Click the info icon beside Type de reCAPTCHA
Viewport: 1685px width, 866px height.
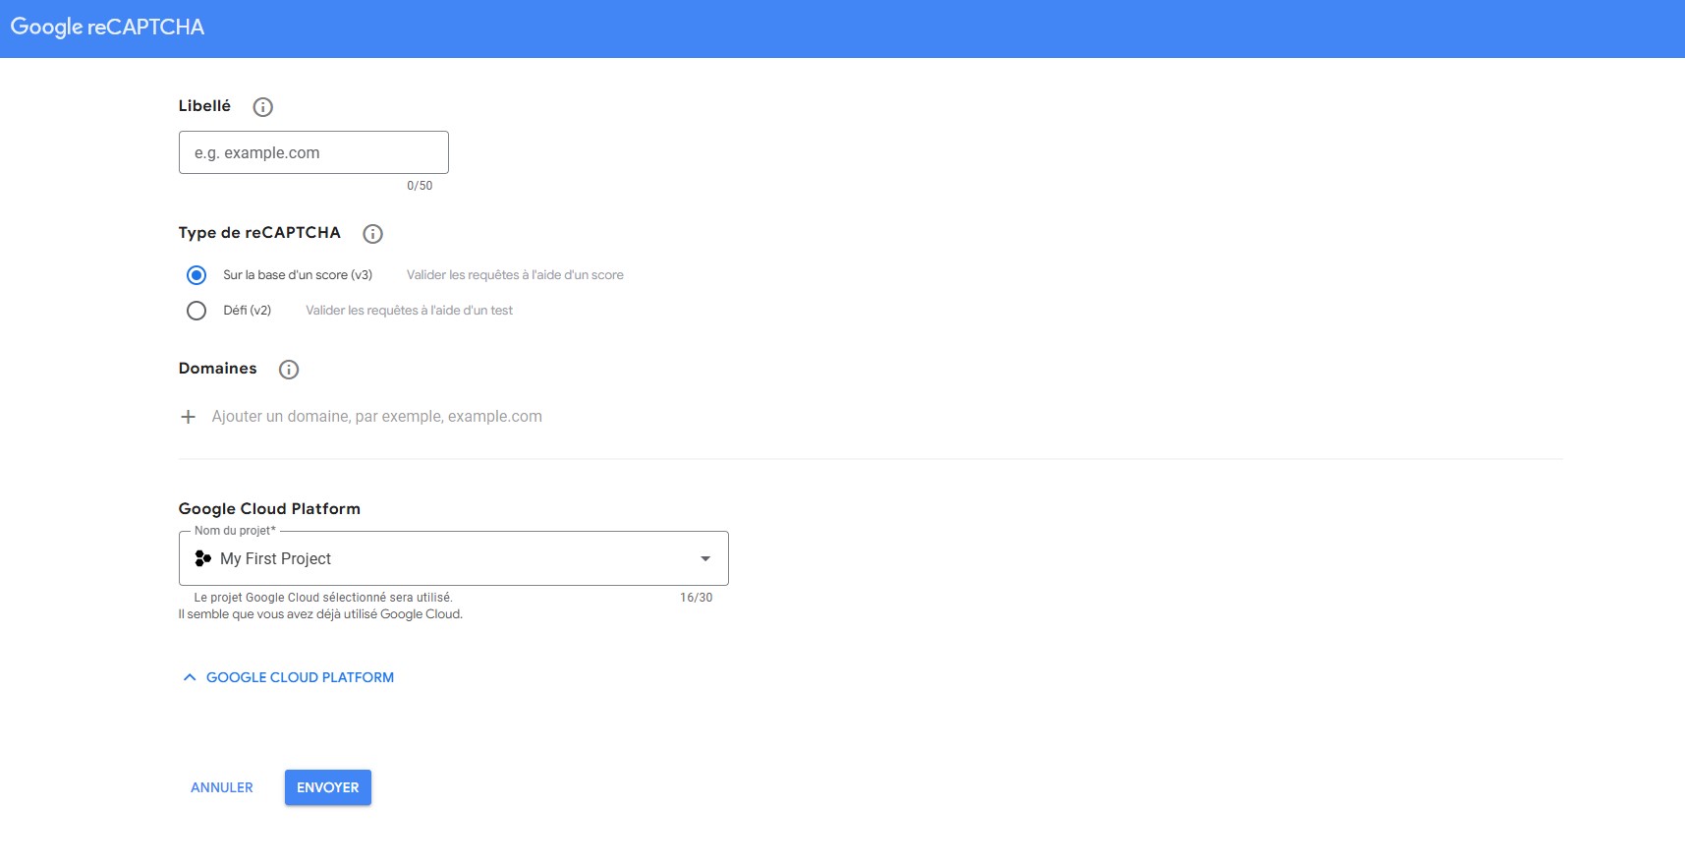(372, 234)
